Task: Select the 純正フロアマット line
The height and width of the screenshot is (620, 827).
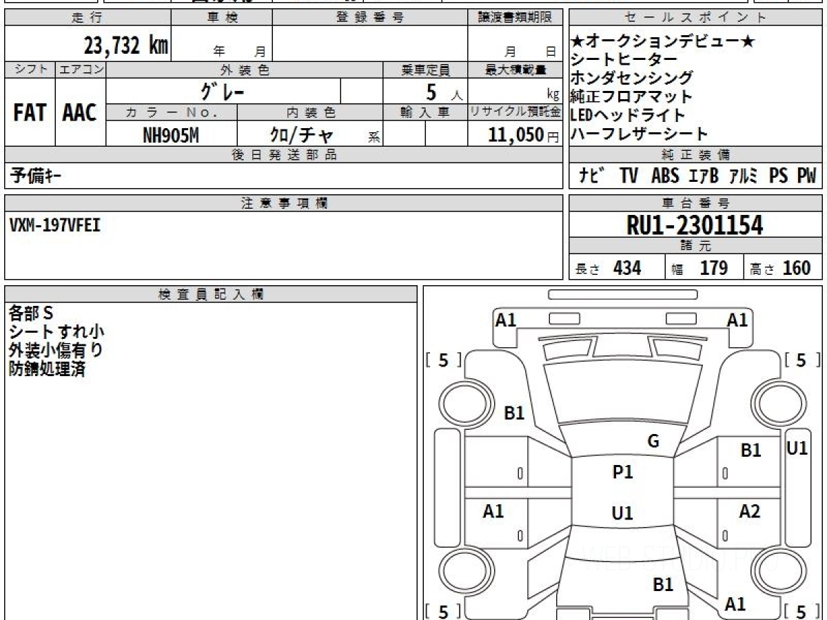Action: [632, 96]
